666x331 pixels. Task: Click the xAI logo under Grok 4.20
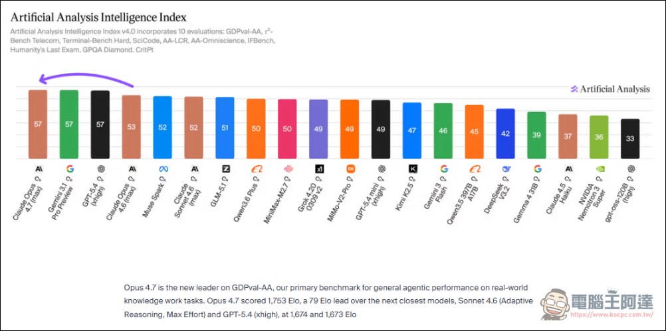click(x=318, y=169)
